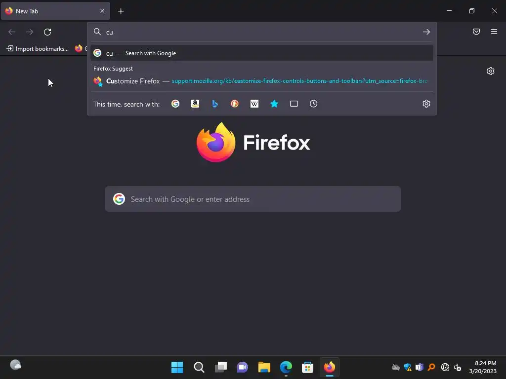The height and width of the screenshot is (379, 506).
Task: Click the muted volume tray icon
Action: (x=458, y=367)
